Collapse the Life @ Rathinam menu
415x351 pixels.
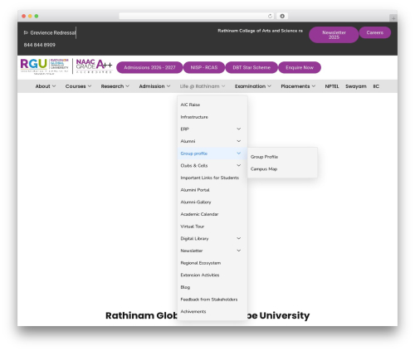[x=203, y=86]
